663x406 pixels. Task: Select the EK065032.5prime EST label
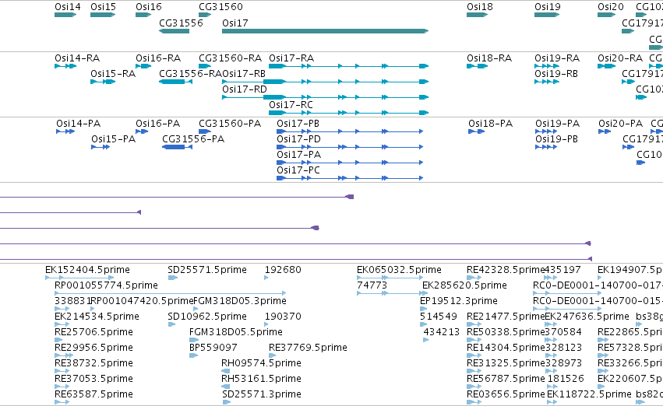[x=399, y=270]
